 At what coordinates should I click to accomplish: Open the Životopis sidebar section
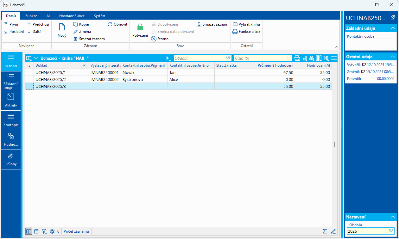(x=11, y=120)
